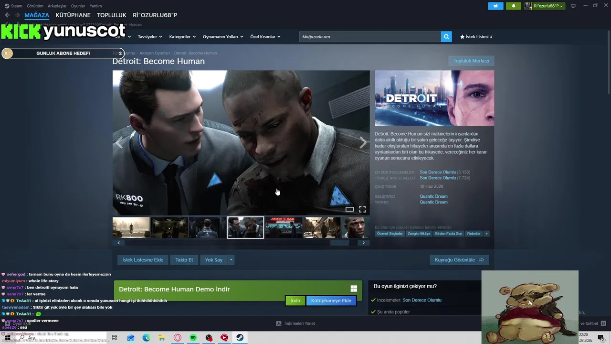Enter fullscreen for the screenshot viewer
Screen dimensions: 611x344
tap(362, 209)
